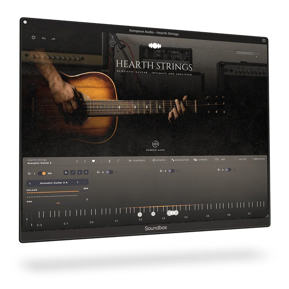Go to previous preset with left chevron
The width and height of the screenshot is (289, 289).
[x=77, y=161]
